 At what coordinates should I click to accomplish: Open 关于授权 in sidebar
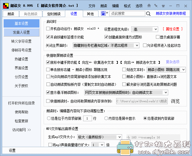22,86
